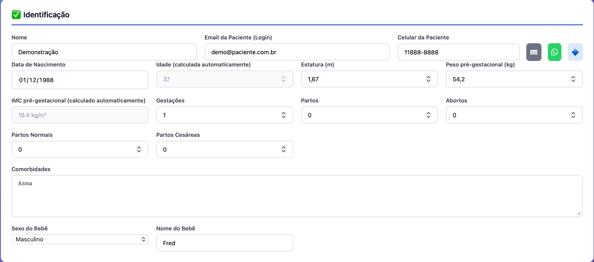Click the 'Comorbidades' label
The height and width of the screenshot is (262, 594).
31,169
